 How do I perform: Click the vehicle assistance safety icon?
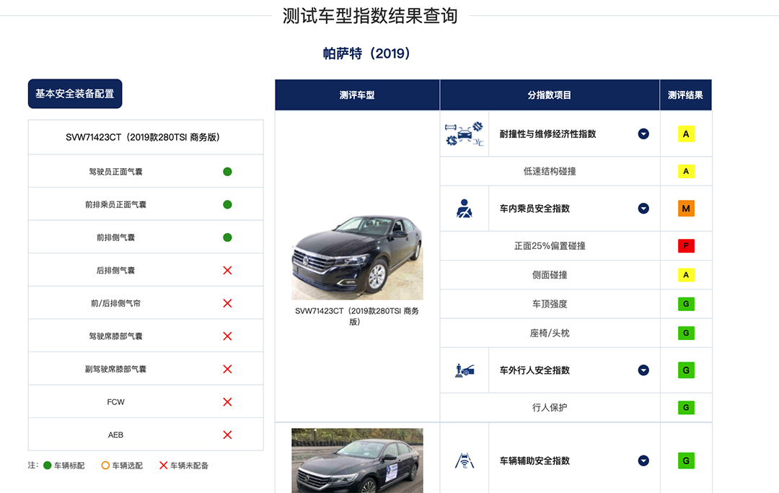[x=464, y=461]
